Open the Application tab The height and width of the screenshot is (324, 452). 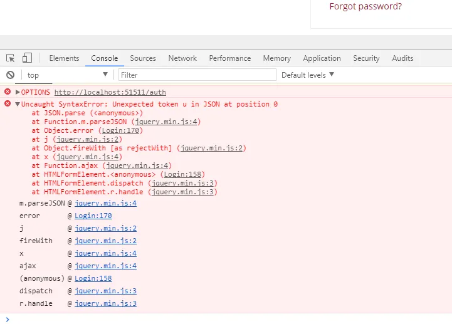pyautogui.click(x=322, y=58)
